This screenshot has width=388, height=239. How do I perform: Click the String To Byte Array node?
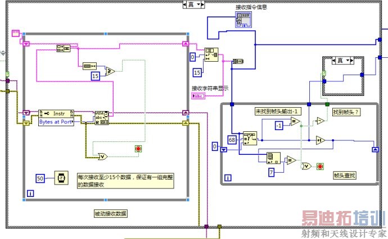tap(238, 61)
